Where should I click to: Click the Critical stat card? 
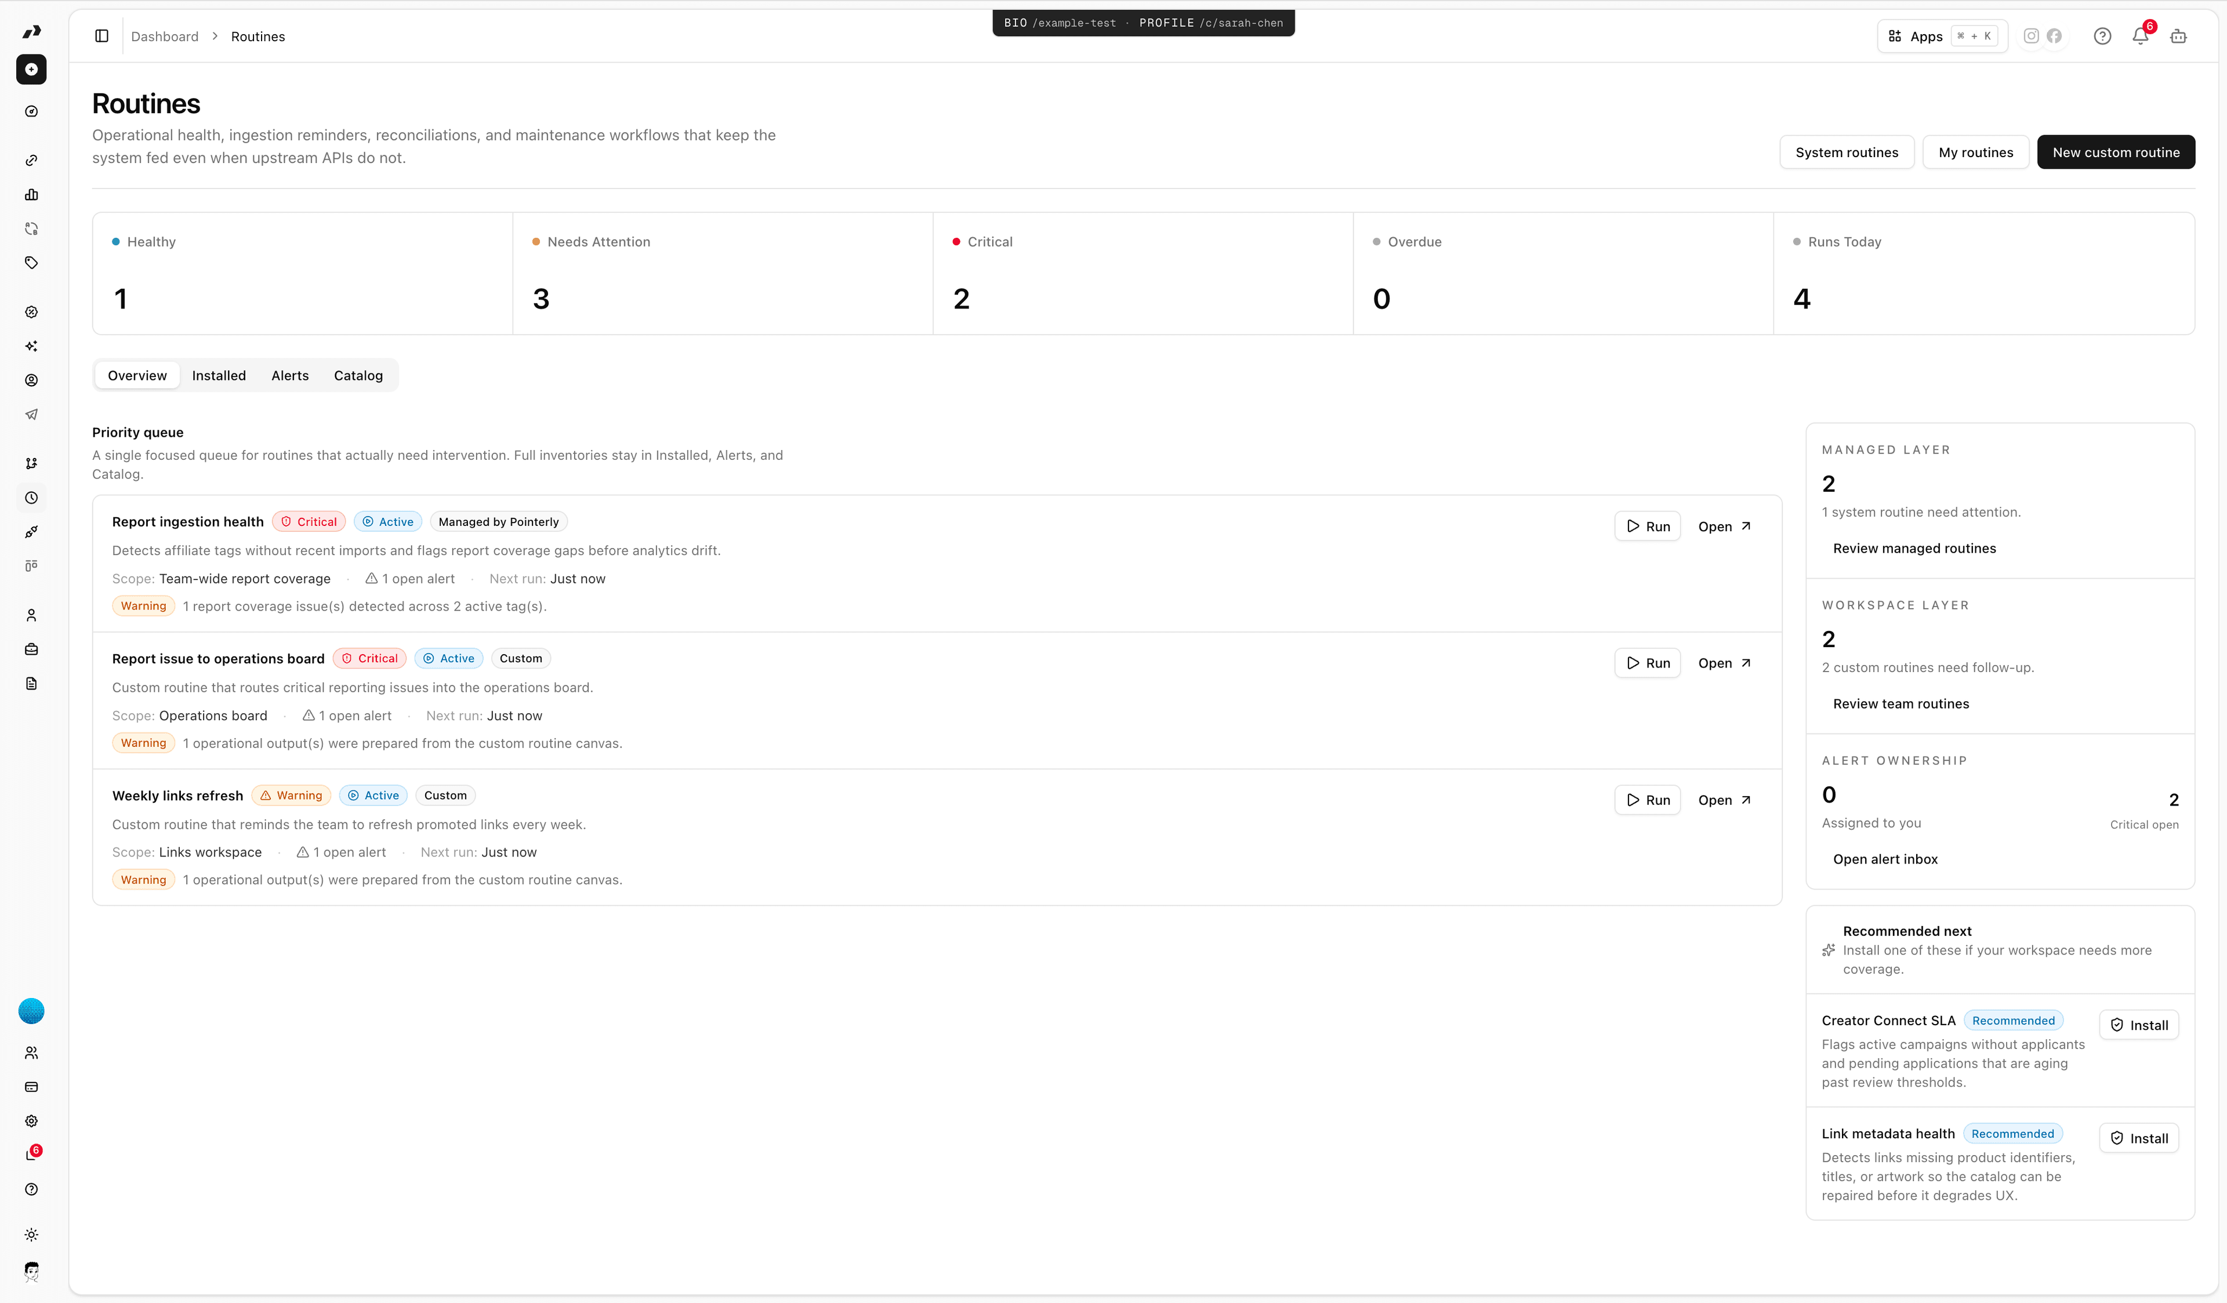coord(1144,273)
